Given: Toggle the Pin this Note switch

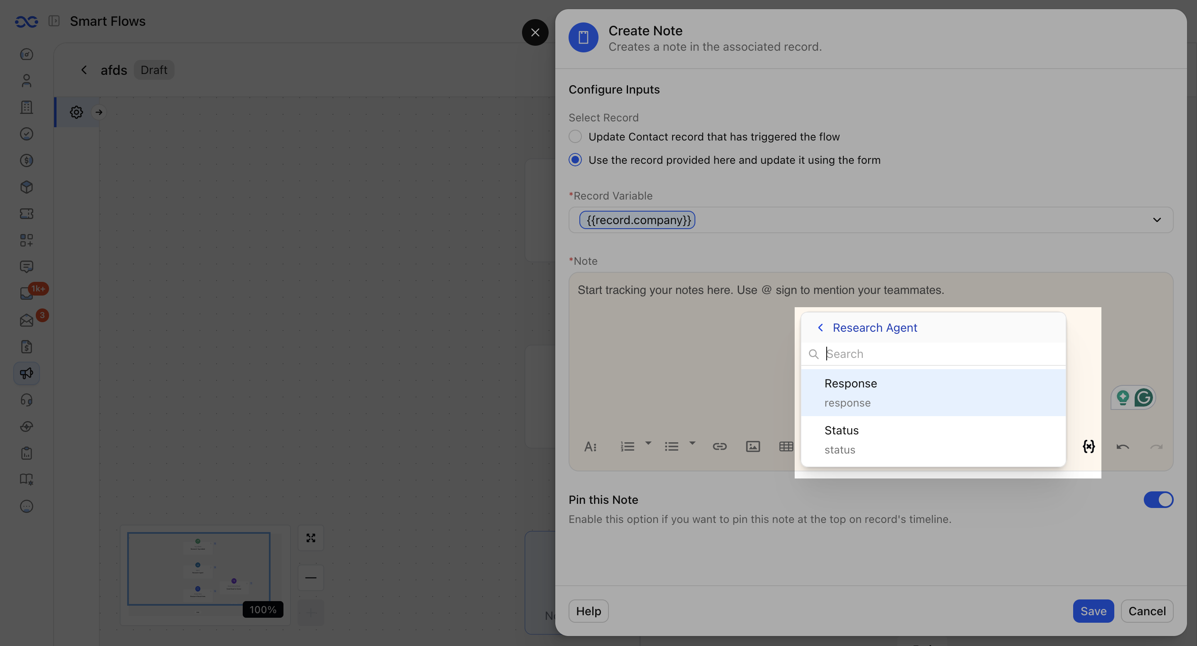Looking at the screenshot, I should [1158, 500].
